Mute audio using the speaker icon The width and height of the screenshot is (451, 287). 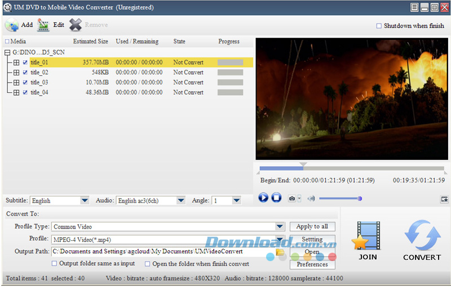point(311,198)
